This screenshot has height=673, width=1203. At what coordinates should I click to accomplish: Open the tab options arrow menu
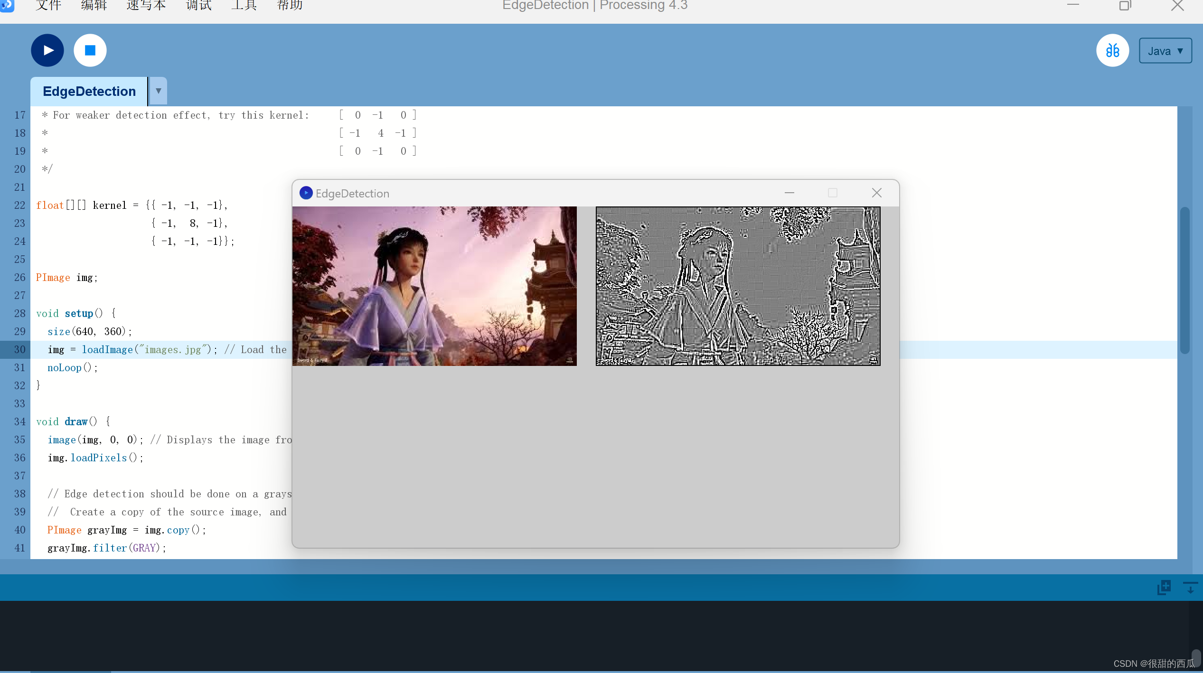click(158, 91)
